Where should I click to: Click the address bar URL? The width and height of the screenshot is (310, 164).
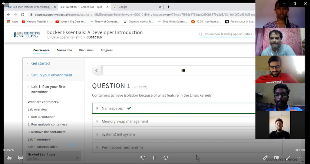(x=145, y=15)
